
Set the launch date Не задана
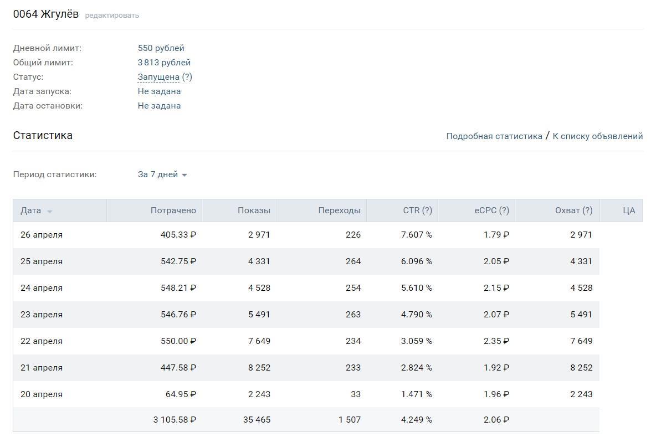(x=159, y=91)
